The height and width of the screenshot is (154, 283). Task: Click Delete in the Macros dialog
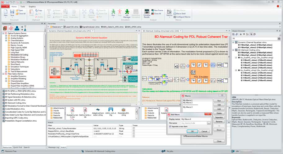pyautogui.click(x=219, y=113)
